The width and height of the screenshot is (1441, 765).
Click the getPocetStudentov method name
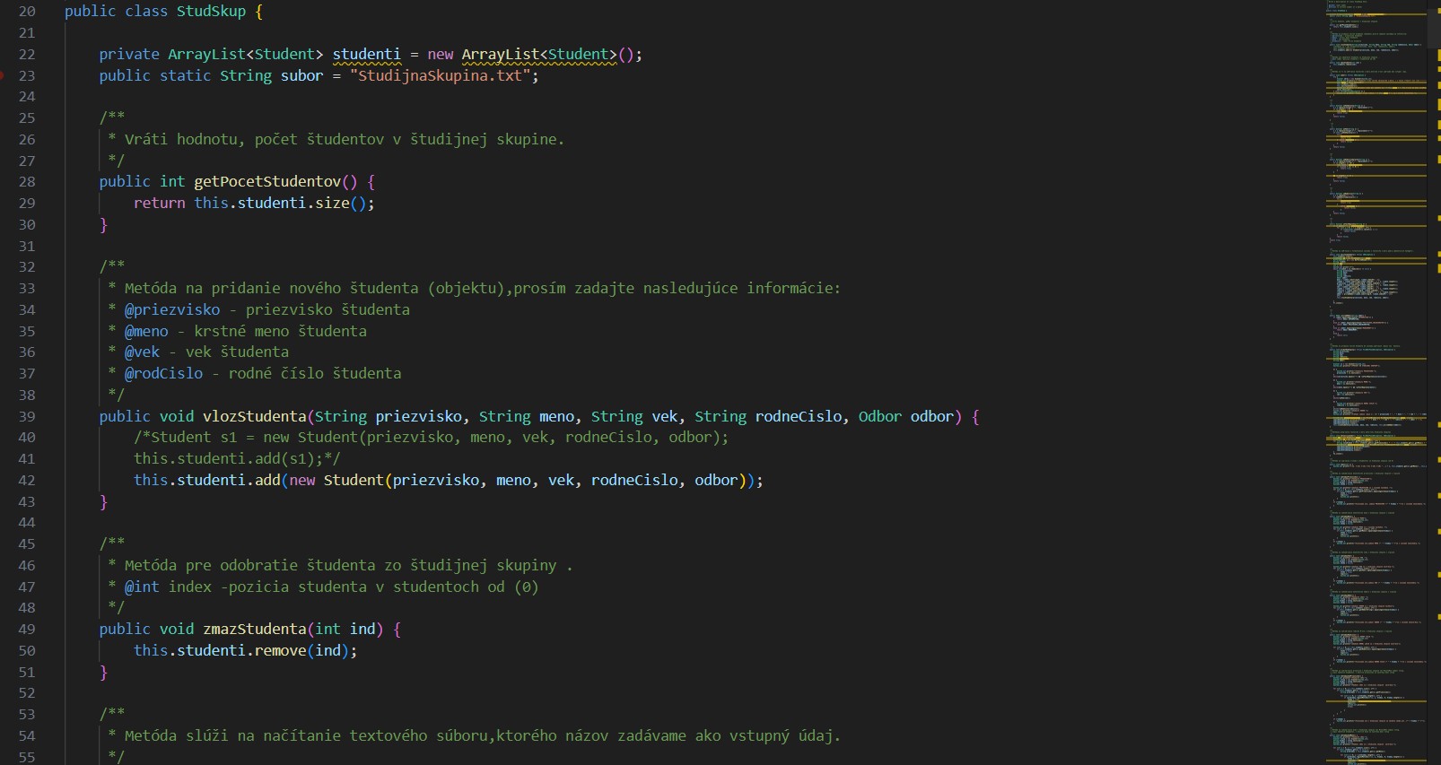click(x=267, y=182)
